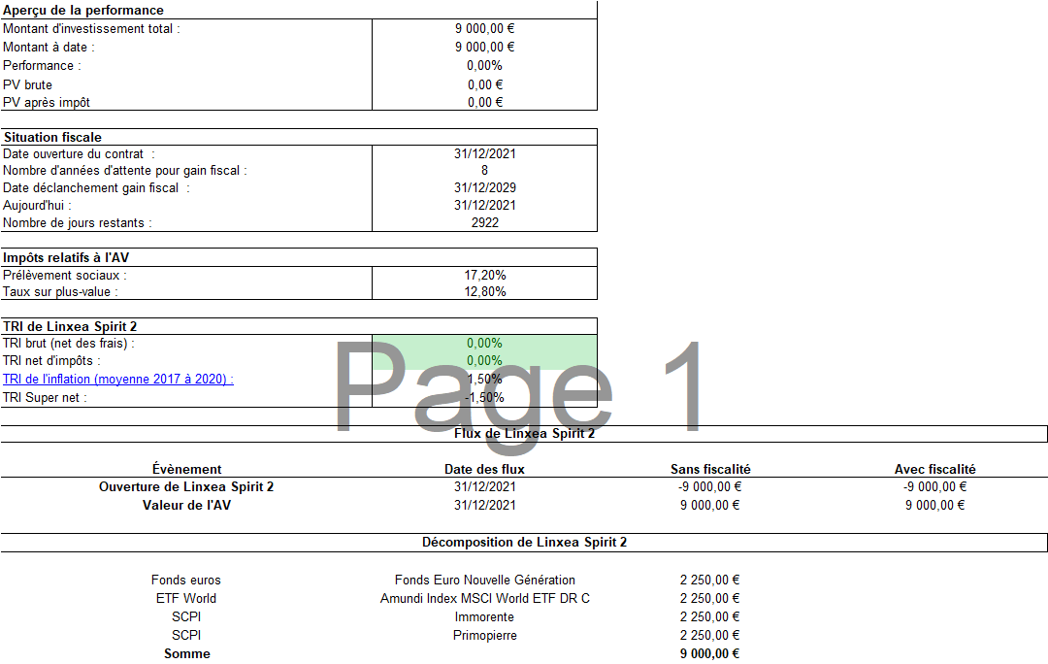1048x664 pixels.
Task: Select the "Aperçu de la performance" header cell
Action: tap(83, 10)
